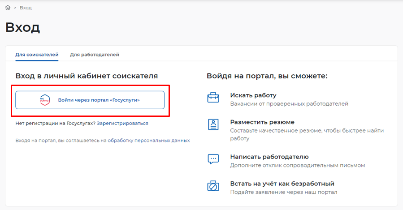The width and height of the screenshot is (403, 210).
Task: Click 'Войдя на портал, вы сможете:' heading
Action: (x=267, y=76)
